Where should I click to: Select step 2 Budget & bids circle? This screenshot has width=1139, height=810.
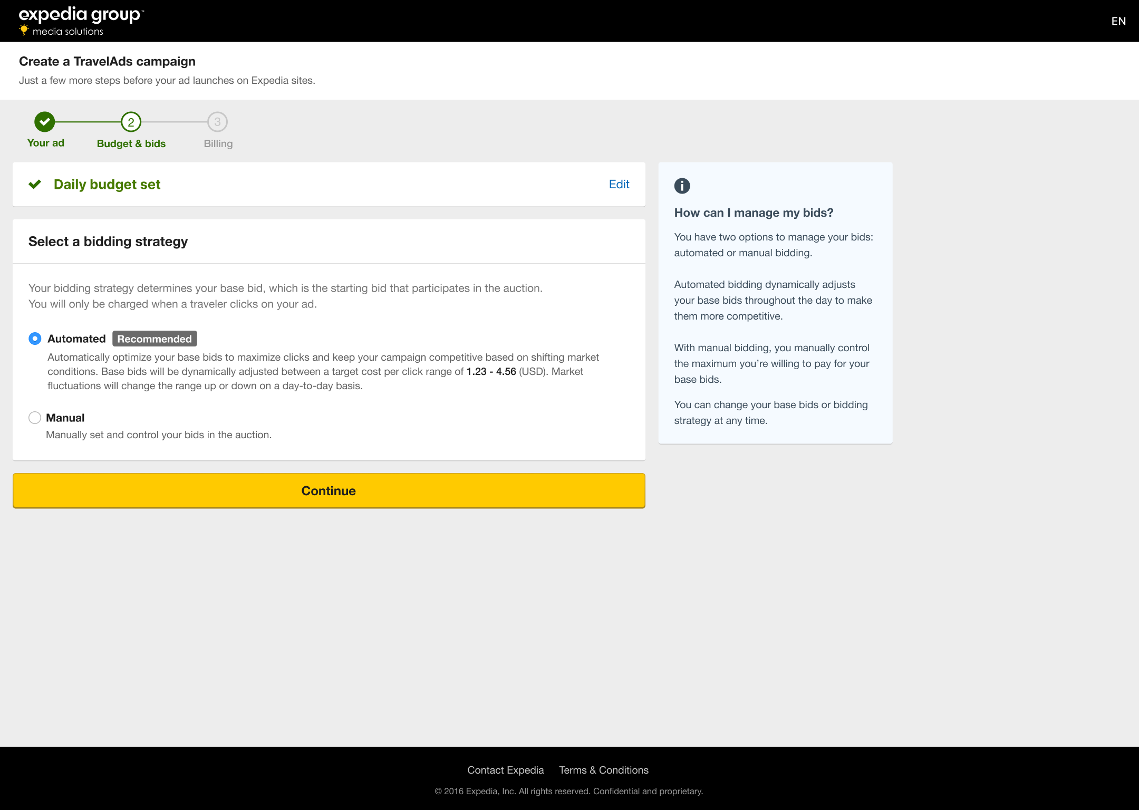tap(131, 122)
